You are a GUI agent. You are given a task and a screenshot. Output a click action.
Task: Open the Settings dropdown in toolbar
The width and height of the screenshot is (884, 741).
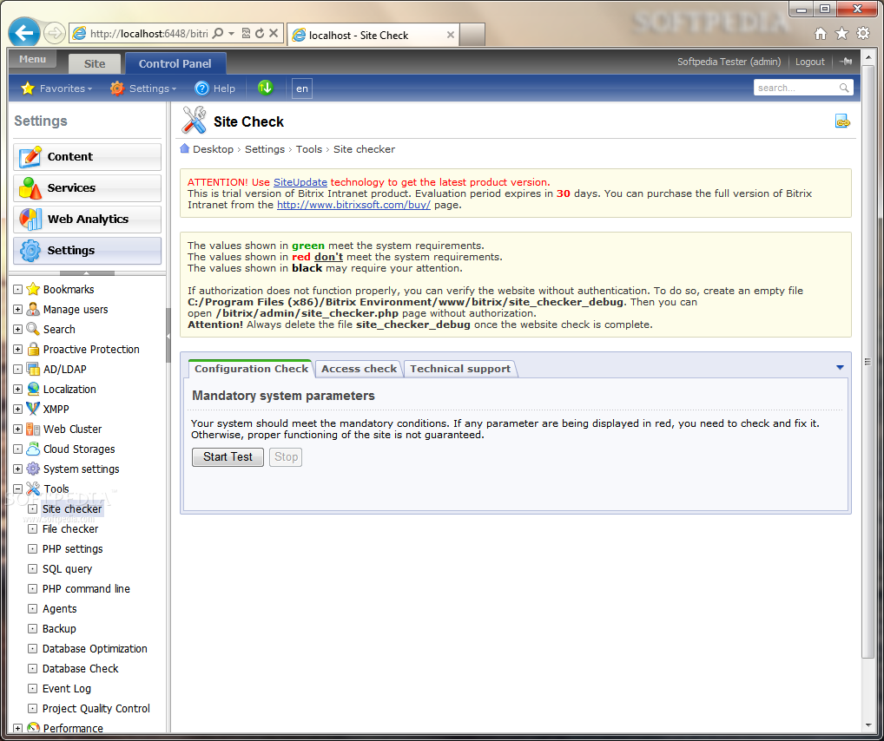[x=143, y=89]
